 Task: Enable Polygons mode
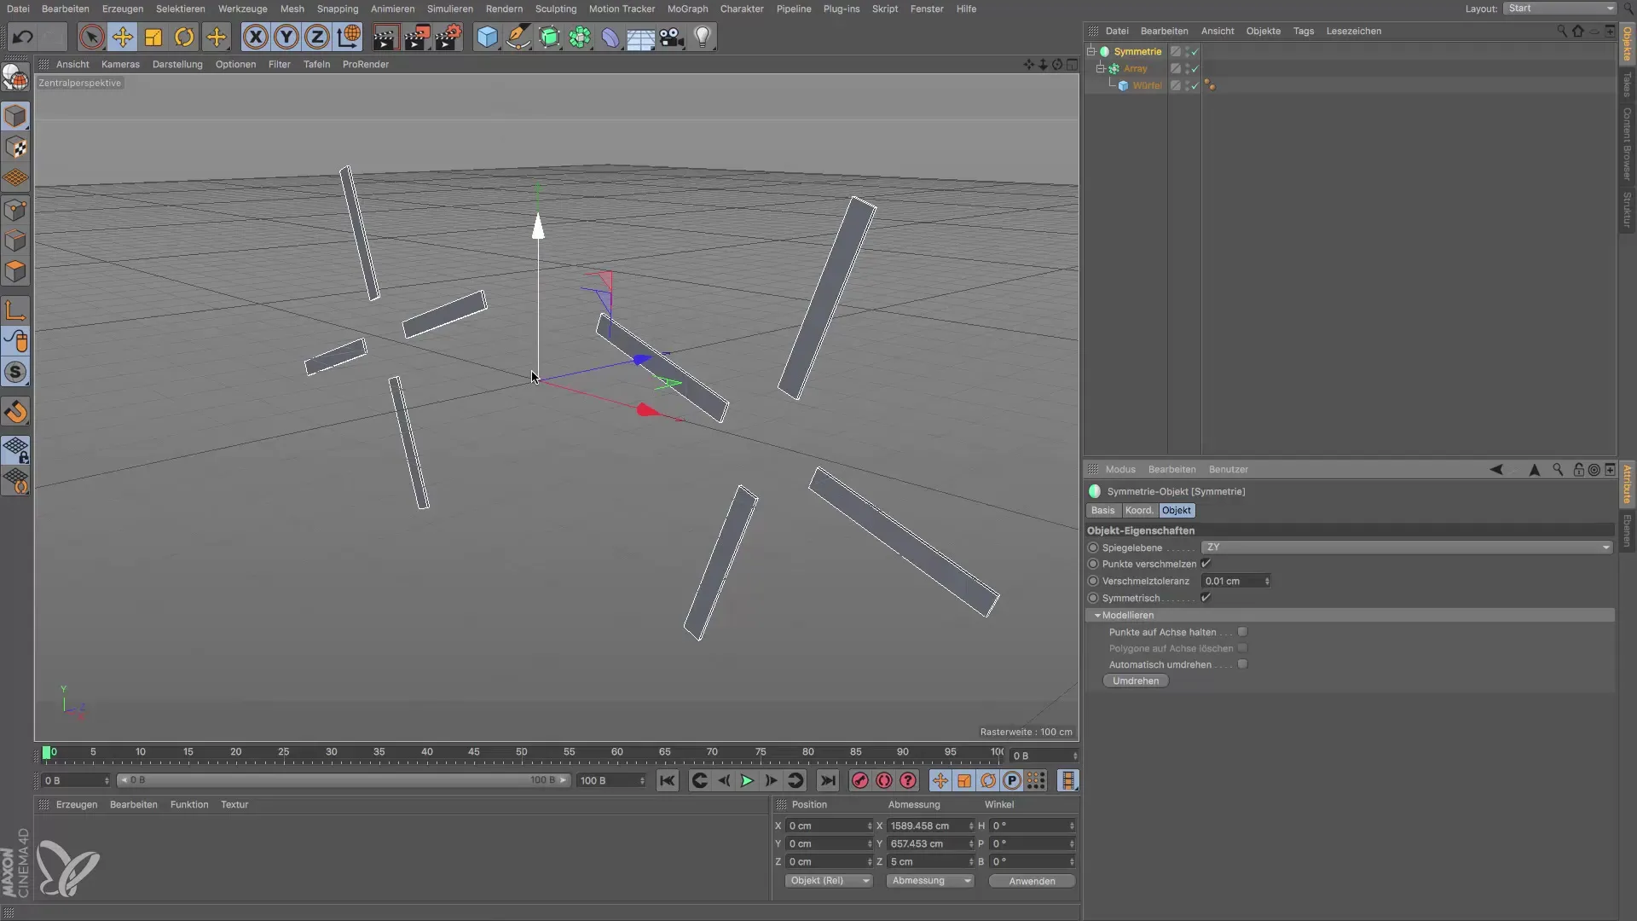click(15, 271)
